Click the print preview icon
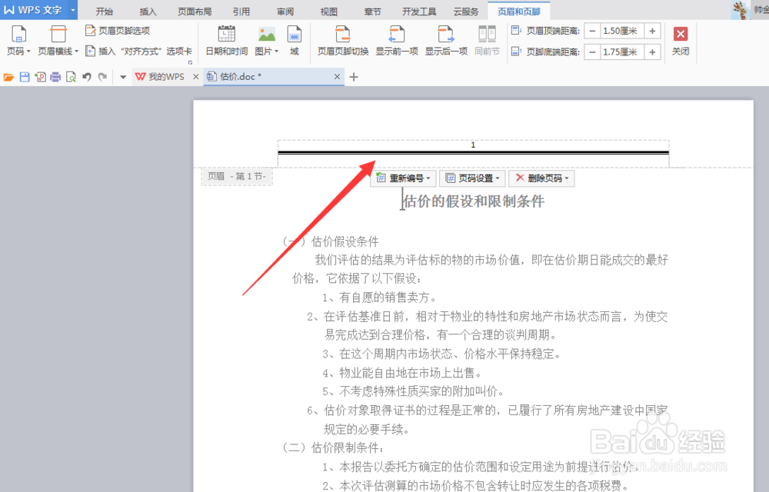Image resolution: width=769 pixels, height=492 pixels. [x=71, y=77]
